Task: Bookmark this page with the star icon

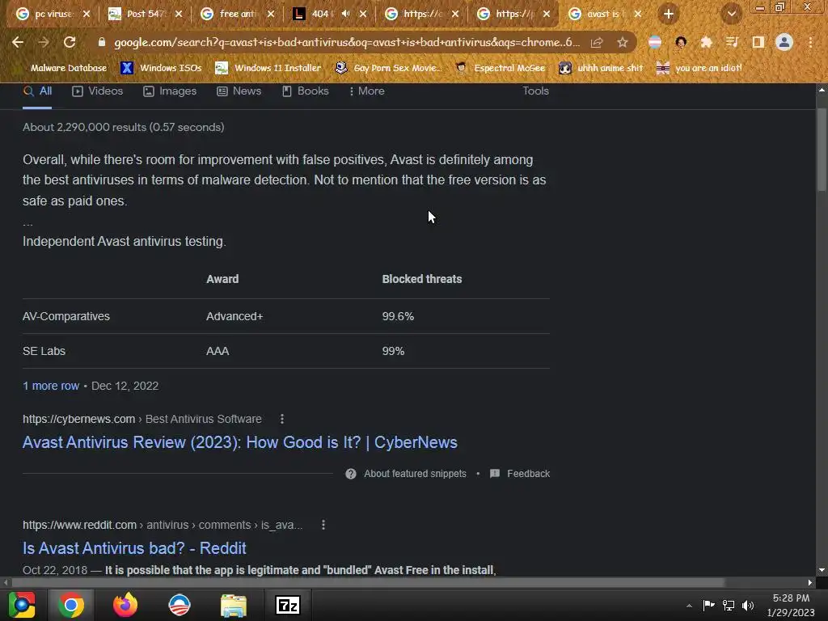Action: point(623,42)
